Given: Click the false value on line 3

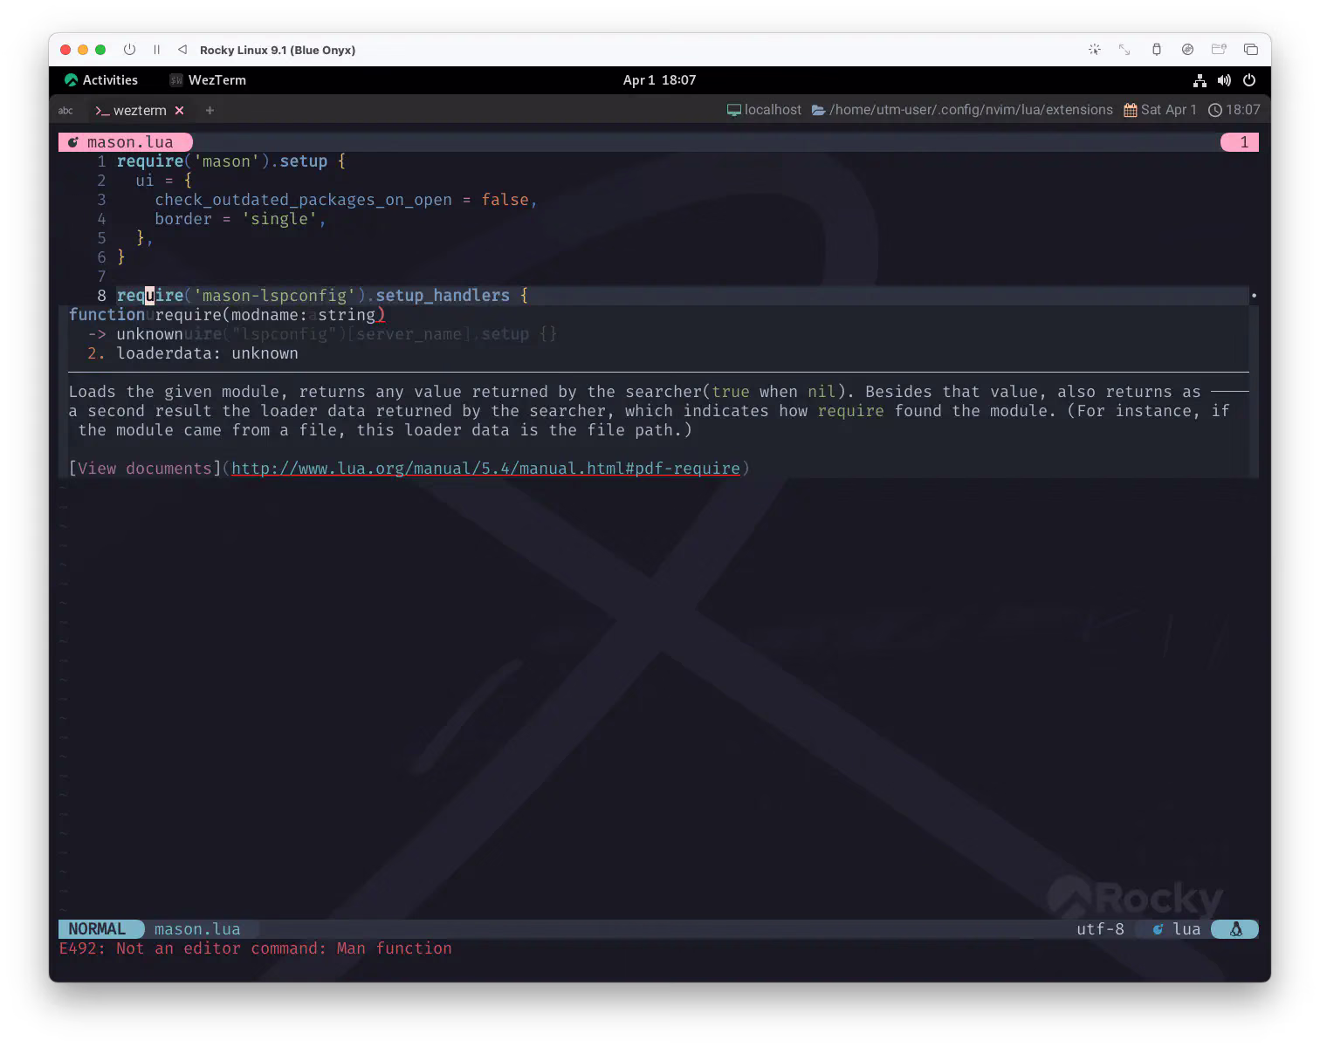Looking at the screenshot, I should click(x=505, y=200).
